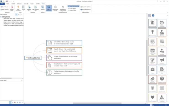Open quick access toolbar customize dropdown
Image resolution: width=169 pixels, height=106 pixels.
[14, 1]
